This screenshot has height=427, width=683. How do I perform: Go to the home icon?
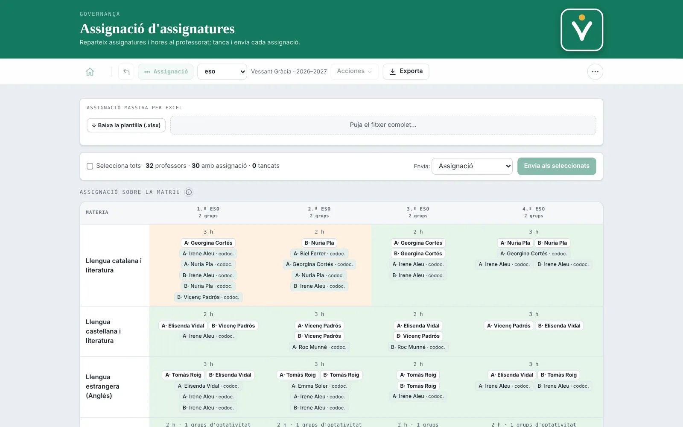(90, 72)
